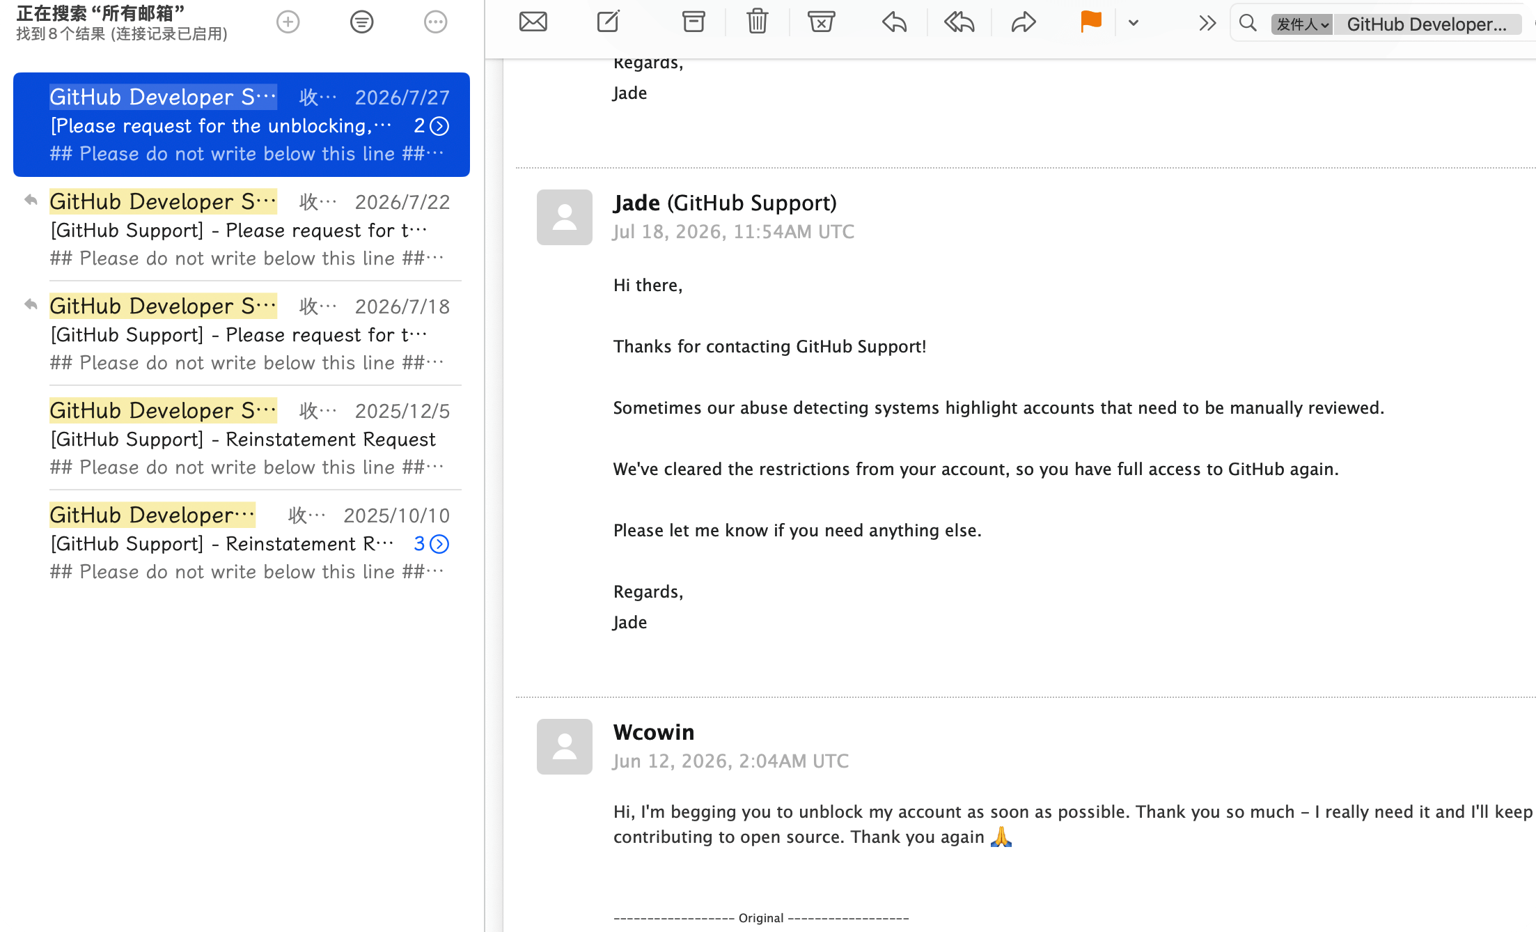Image resolution: width=1536 pixels, height=932 pixels.
Task: Click the 找到8个结果 search results status text
Action: click(122, 34)
